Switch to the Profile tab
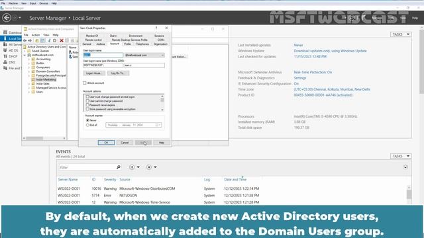424x238 pixels. pyautogui.click(x=127, y=44)
